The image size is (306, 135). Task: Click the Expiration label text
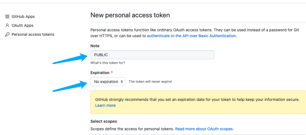(100, 73)
